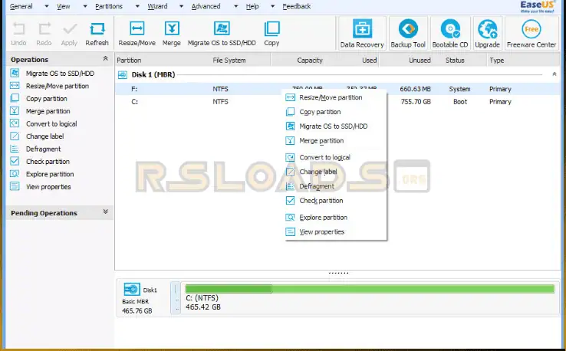The width and height of the screenshot is (566, 351).
Task: Open the View menu dropdown arrow
Action: pos(85,6)
